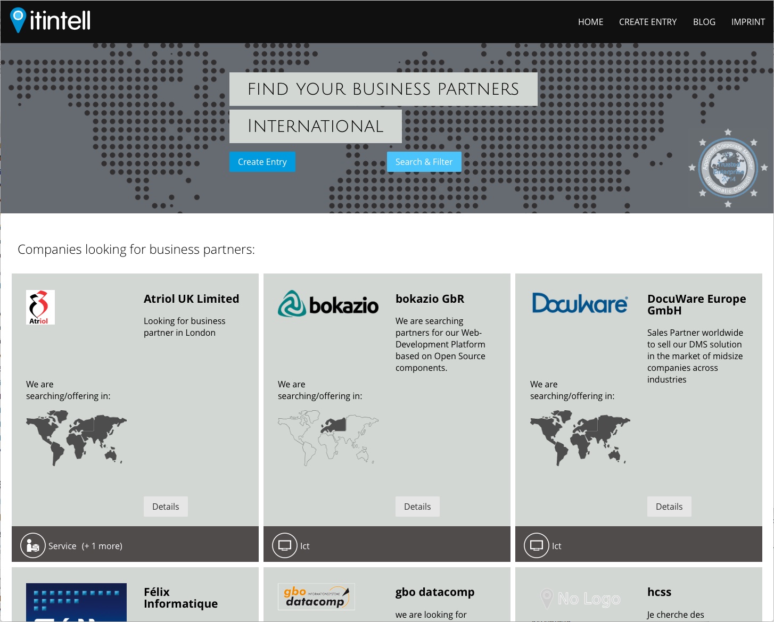Click the No Logo placeholder for hcss
This screenshot has height=622, width=774.
click(580, 599)
